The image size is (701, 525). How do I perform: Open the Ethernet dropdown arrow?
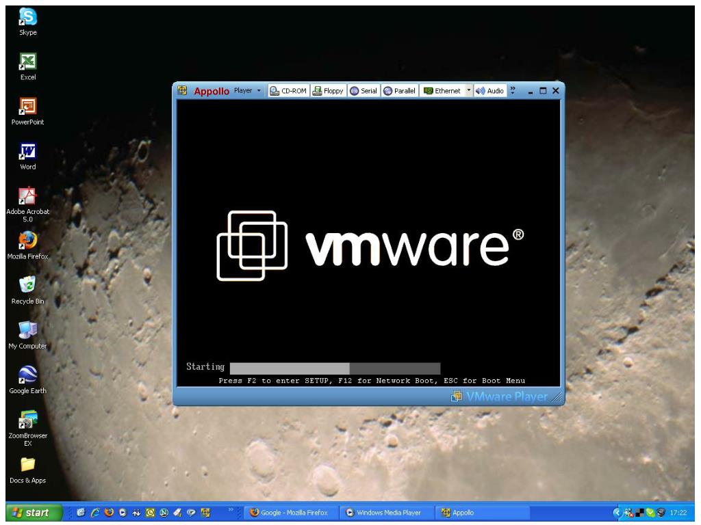(x=469, y=91)
